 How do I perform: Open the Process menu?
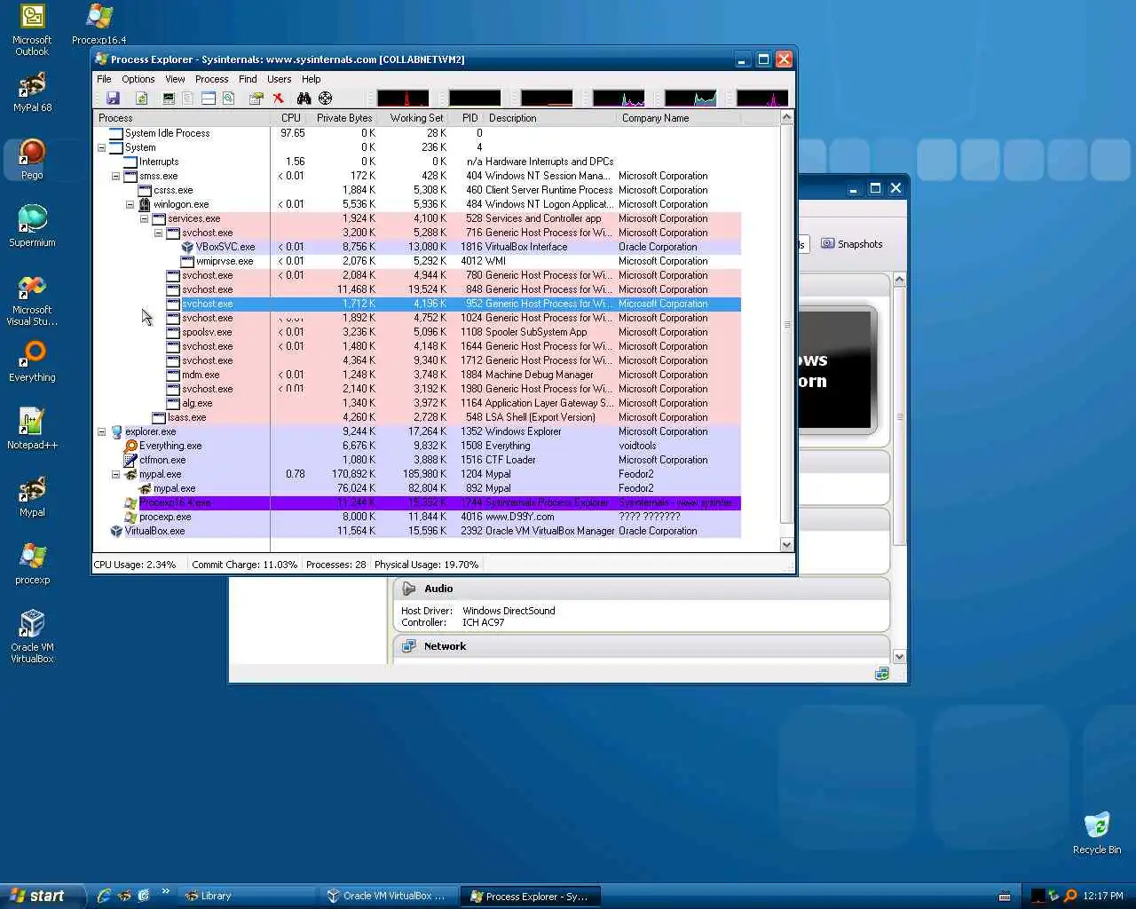click(x=212, y=79)
